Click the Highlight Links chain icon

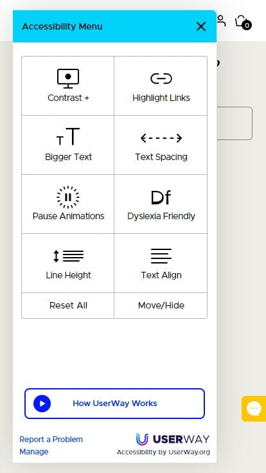pos(161,78)
